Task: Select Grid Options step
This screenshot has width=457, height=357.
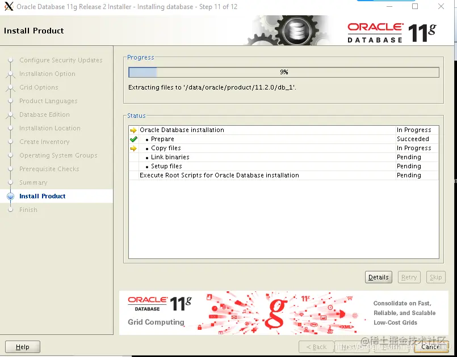Action: (x=39, y=87)
